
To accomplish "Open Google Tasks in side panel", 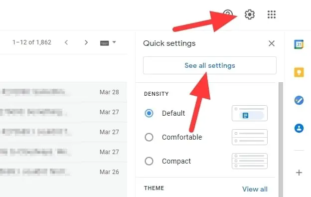I will tap(299, 100).
